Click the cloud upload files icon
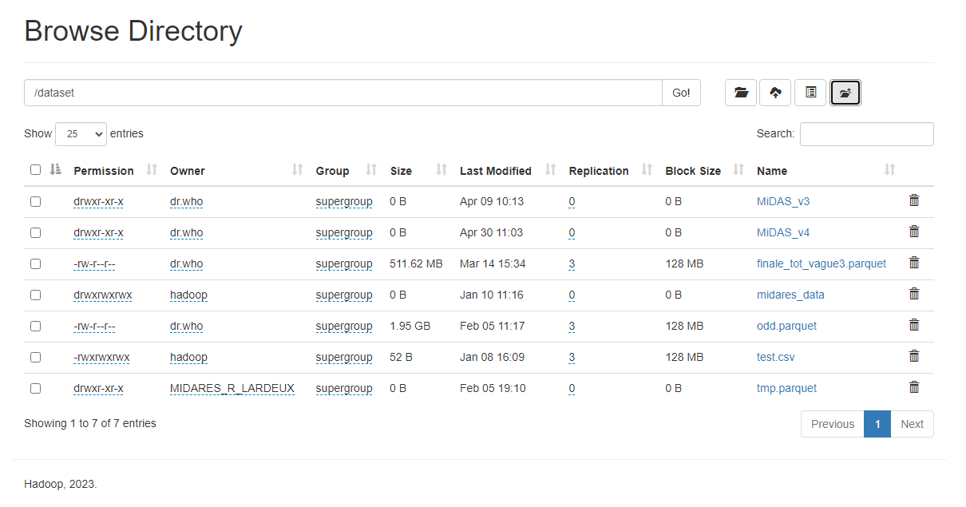Screen dimensions: 966x507 pyautogui.click(x=775, y=93)
